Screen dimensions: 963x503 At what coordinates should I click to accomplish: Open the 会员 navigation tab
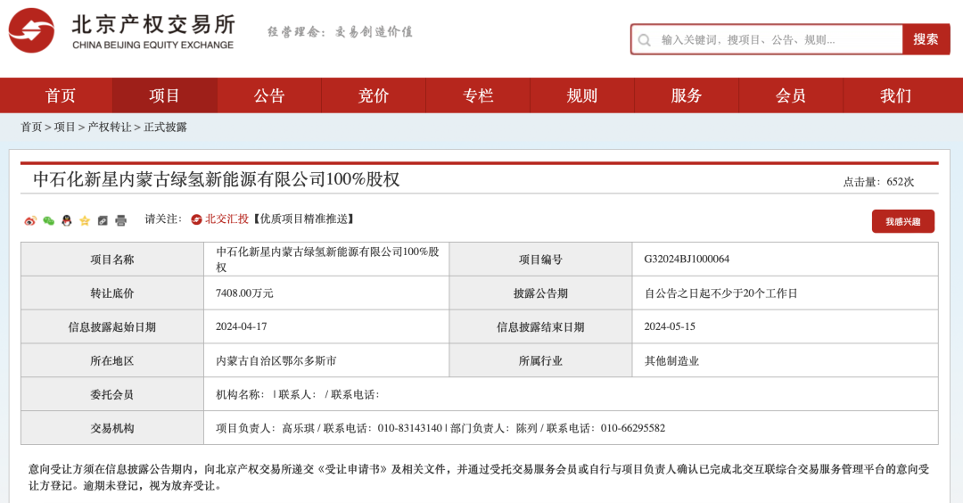point(791,95)
